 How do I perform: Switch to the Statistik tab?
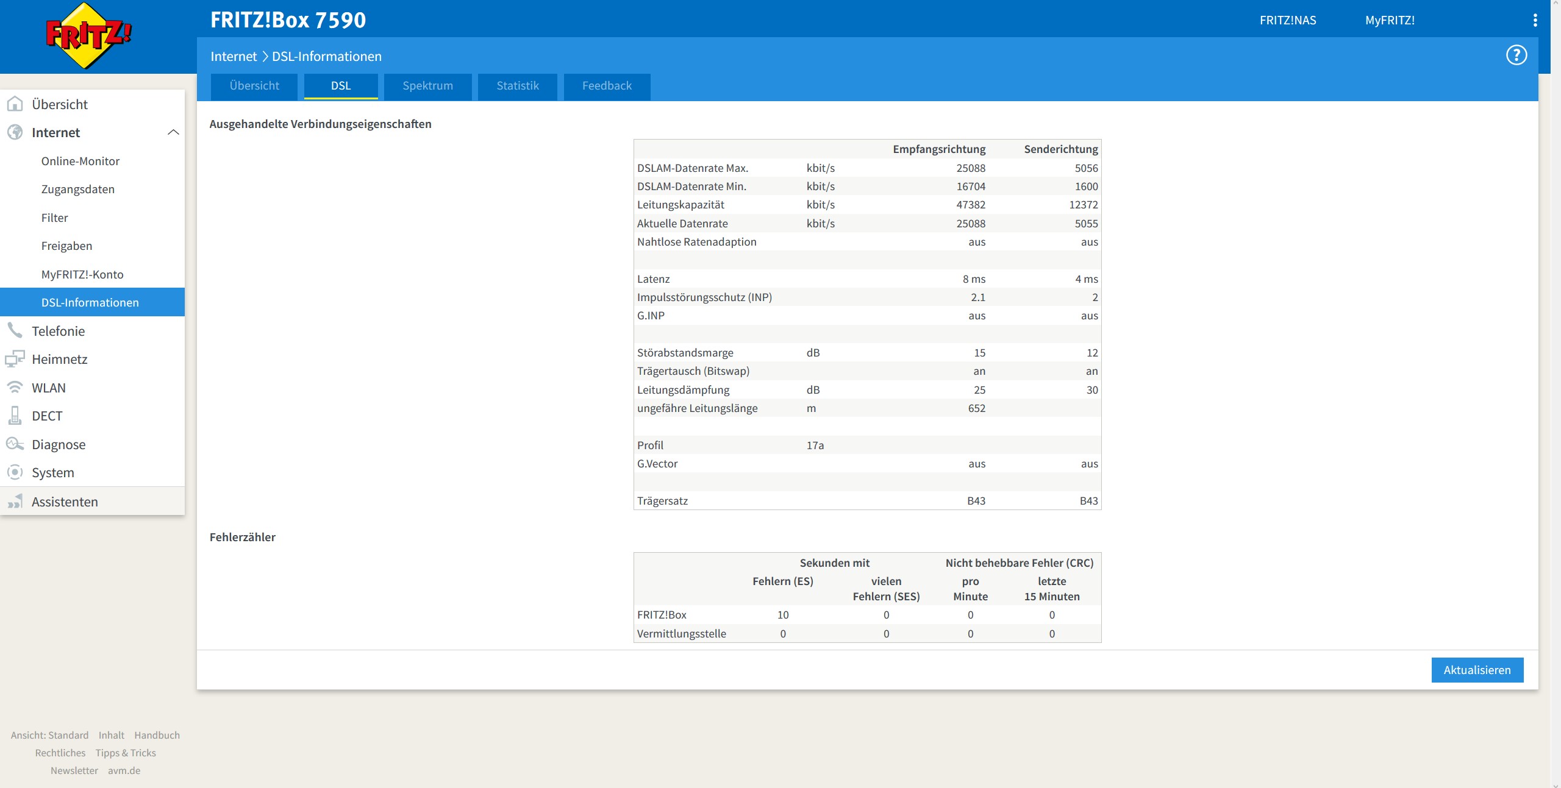[x=517, y=86]
